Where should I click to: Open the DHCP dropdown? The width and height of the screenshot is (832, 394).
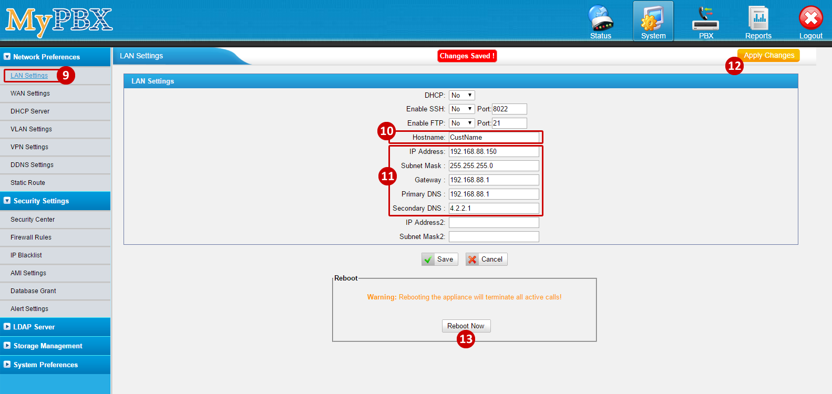[461, 96]
